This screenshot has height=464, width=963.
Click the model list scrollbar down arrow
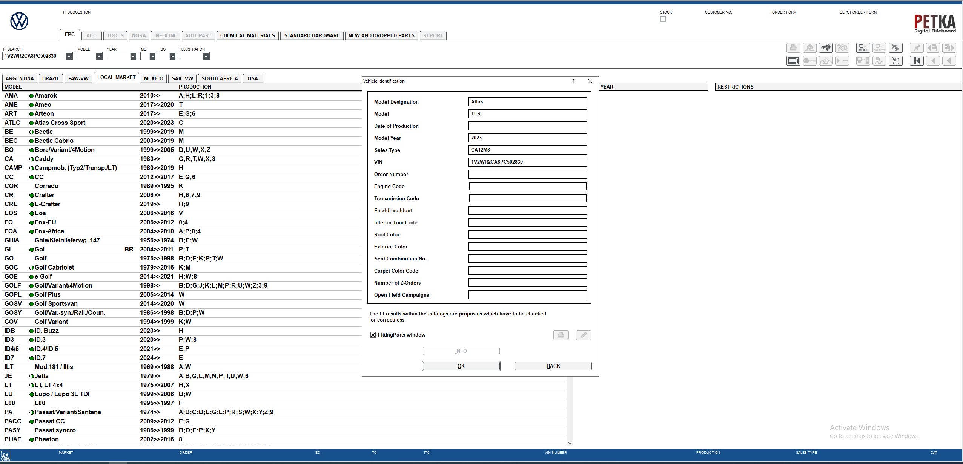click(570, 443)
